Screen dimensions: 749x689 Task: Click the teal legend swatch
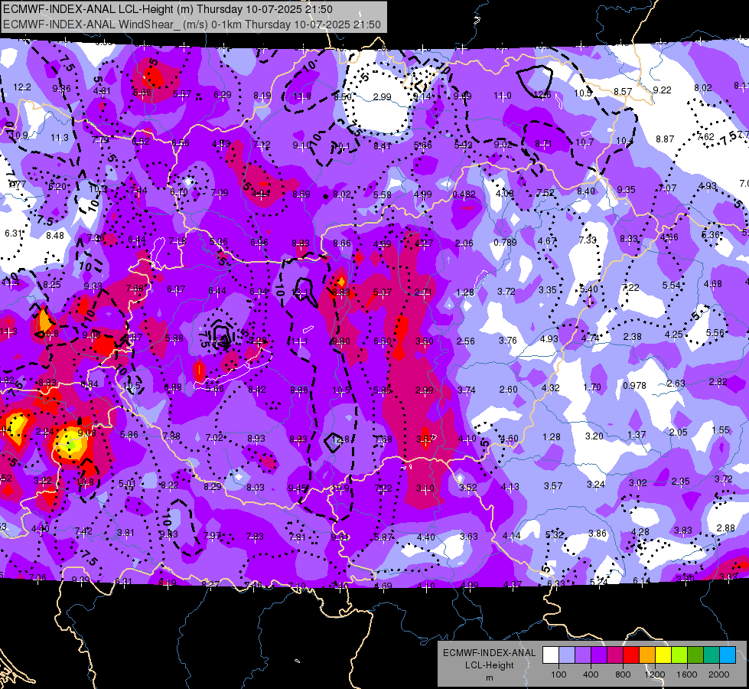tap(712, 655)
